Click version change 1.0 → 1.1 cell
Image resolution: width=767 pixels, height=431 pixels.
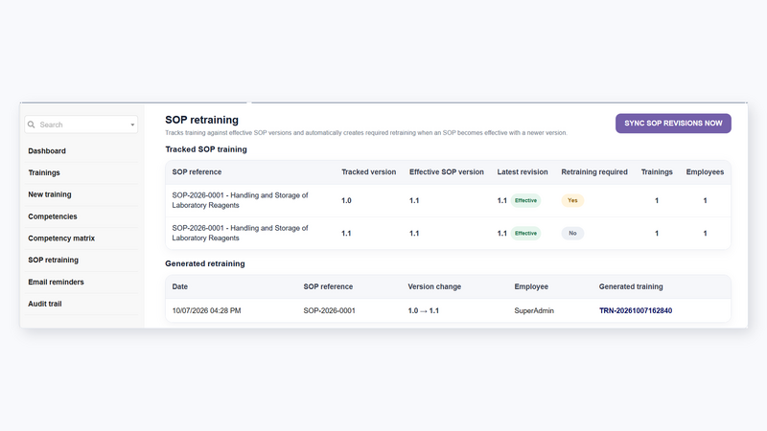(x=424, y=310)
